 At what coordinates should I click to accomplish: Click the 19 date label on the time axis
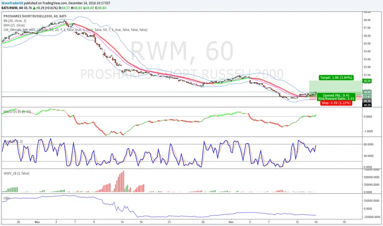344,222
